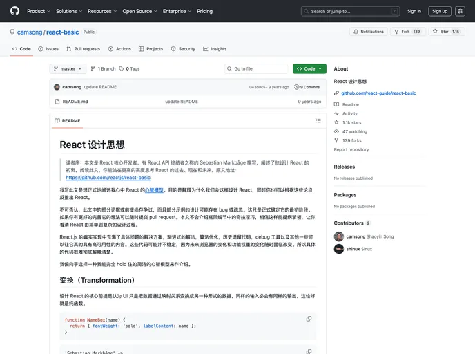Open the Contributors heading link
This screenshot has width=475, height=354.
click(352, 223)
